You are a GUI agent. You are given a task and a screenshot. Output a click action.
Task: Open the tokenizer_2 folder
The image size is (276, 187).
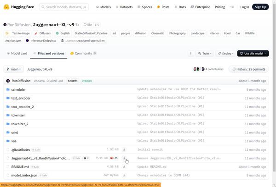pos(20,124)
